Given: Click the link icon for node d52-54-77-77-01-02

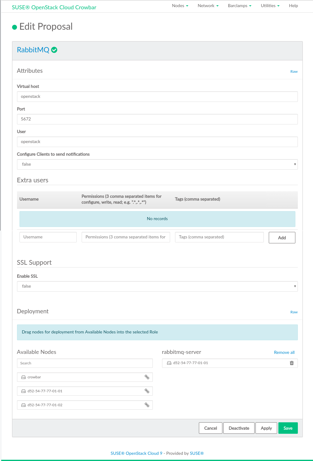Looking at the screenshot, I should (147, 405).
